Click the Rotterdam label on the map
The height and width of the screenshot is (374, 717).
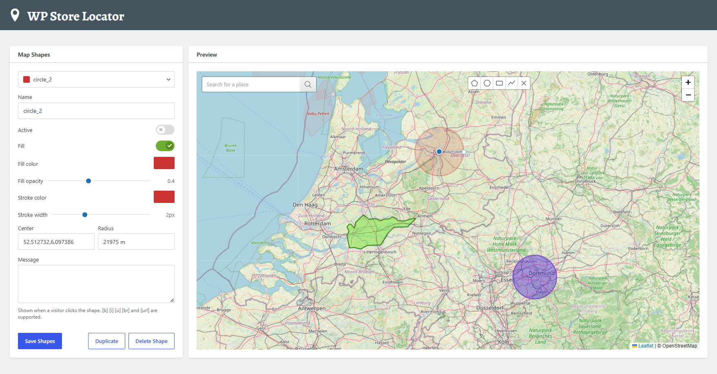[x=318, y=224]
